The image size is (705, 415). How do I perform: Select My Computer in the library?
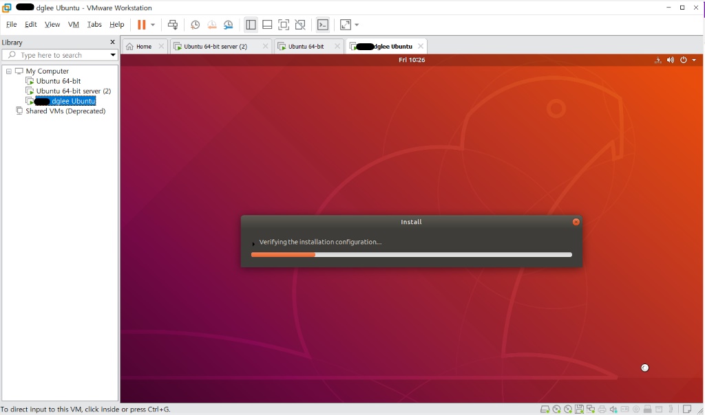(x=48, y=71)
